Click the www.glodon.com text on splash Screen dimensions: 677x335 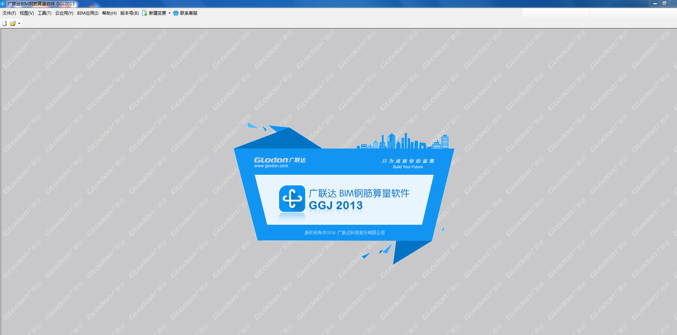271,166
